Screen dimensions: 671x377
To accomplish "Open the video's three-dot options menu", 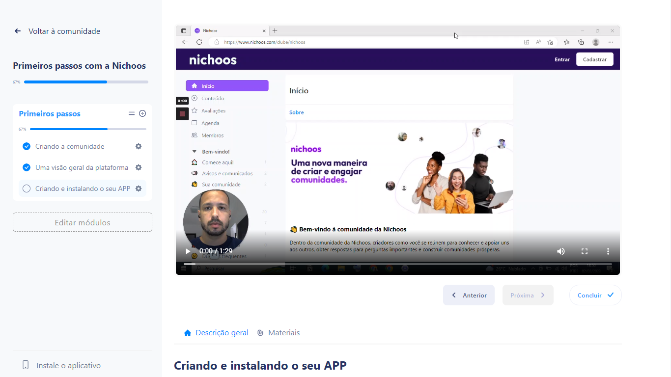I will click(608, 251).
